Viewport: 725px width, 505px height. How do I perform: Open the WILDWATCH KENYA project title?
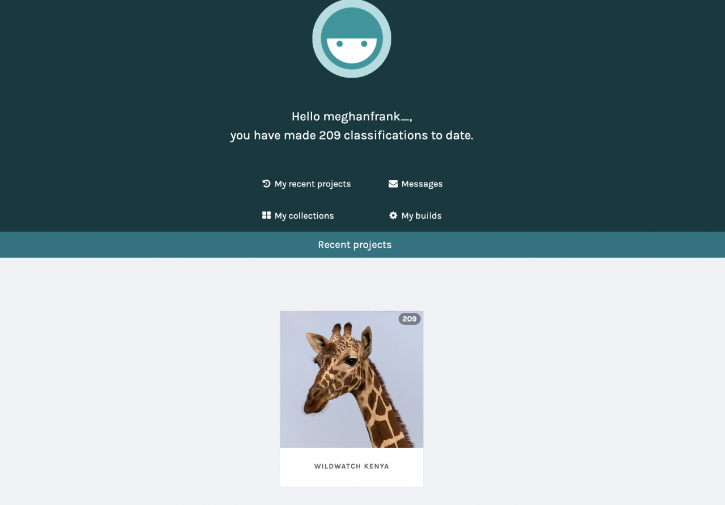coord(352,466)
